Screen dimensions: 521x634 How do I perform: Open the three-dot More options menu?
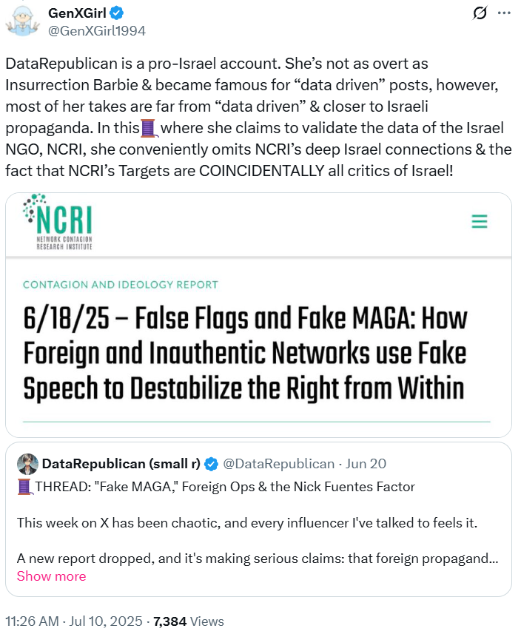coord(503,13)
